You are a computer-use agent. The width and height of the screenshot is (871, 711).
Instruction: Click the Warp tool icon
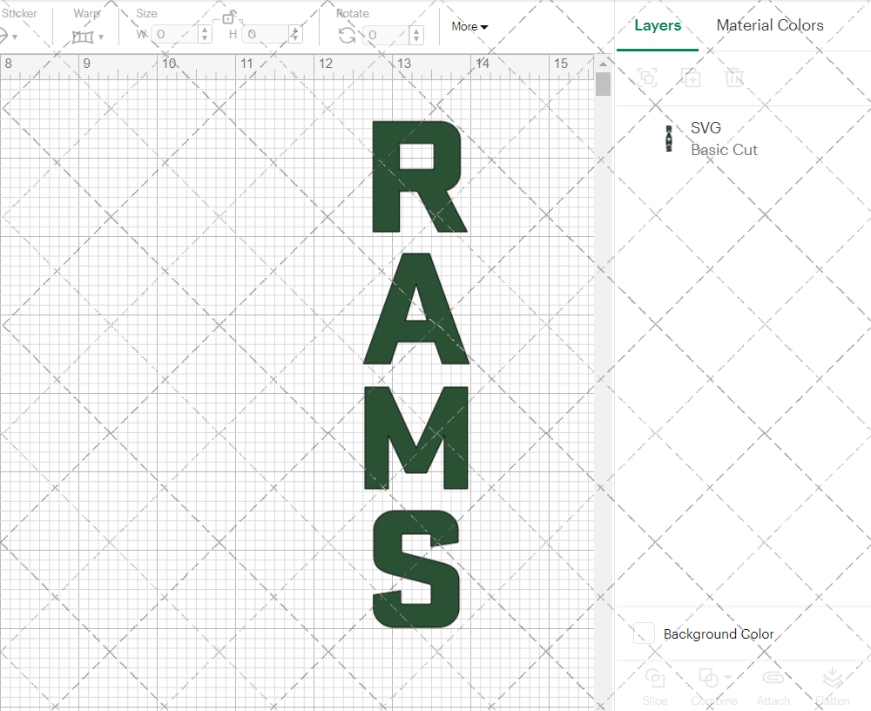[83, 37]
